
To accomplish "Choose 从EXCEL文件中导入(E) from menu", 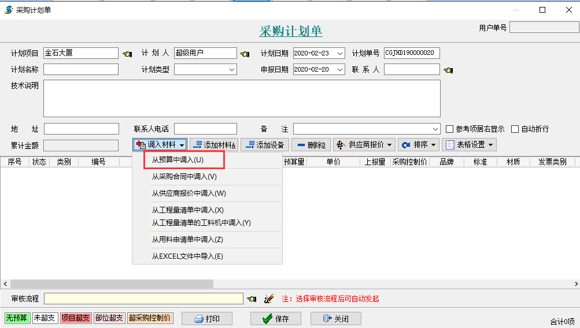I will 187,256.
